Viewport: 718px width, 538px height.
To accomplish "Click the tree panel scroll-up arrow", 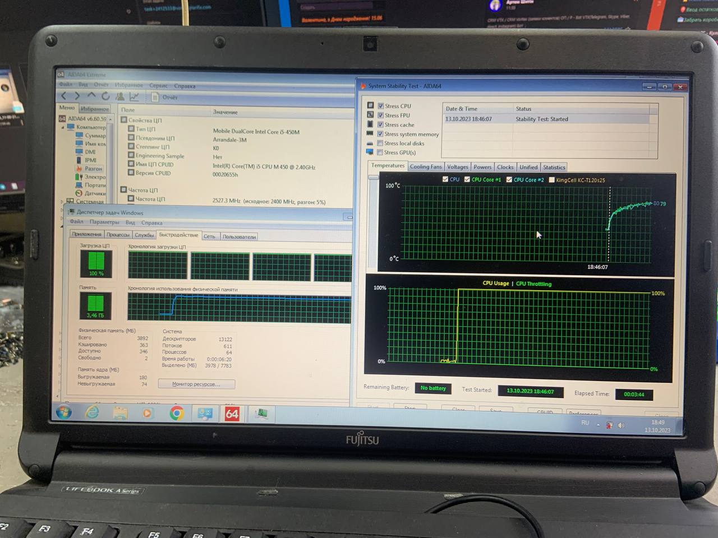I will coord(111,119).
